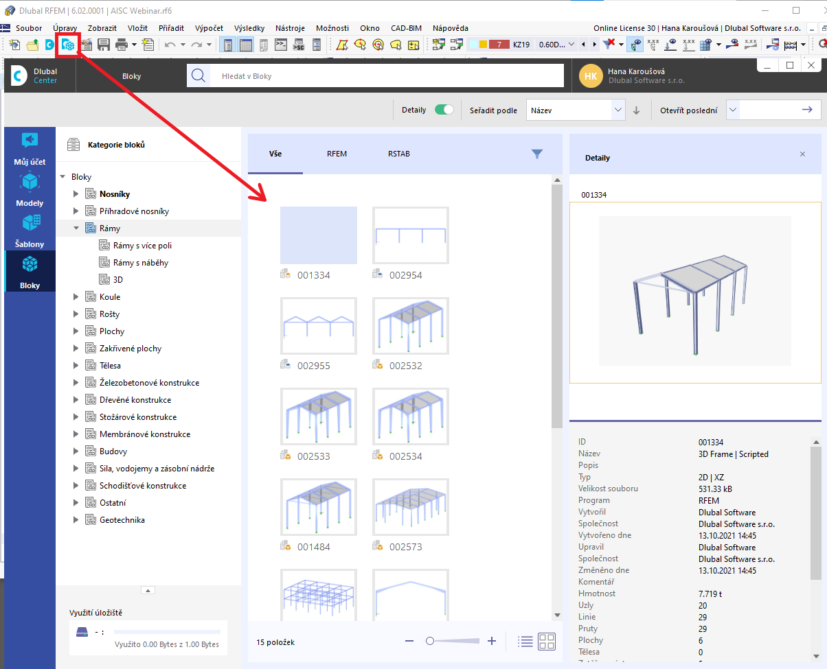The width and height of the screenshot is (827, 669).
Task: Toggle the filter funnel above block list
Action: point(536,154)
